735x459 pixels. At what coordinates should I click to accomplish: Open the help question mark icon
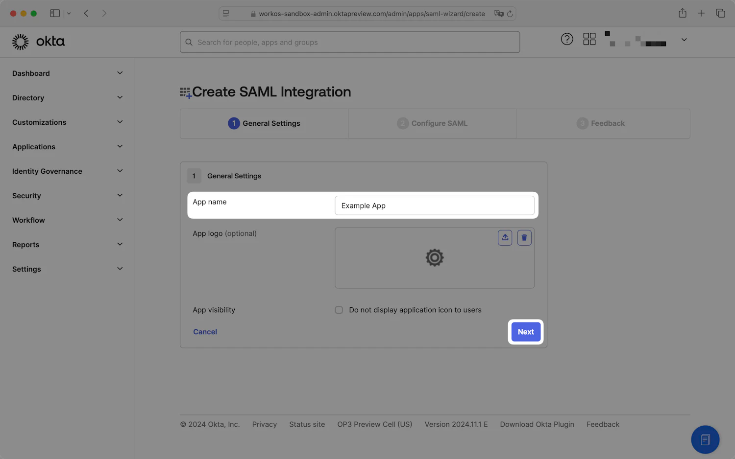pyautogui.click(x=567, y=39)
